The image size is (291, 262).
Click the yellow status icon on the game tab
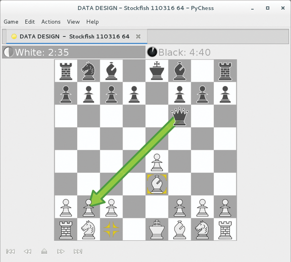[14, 36]
